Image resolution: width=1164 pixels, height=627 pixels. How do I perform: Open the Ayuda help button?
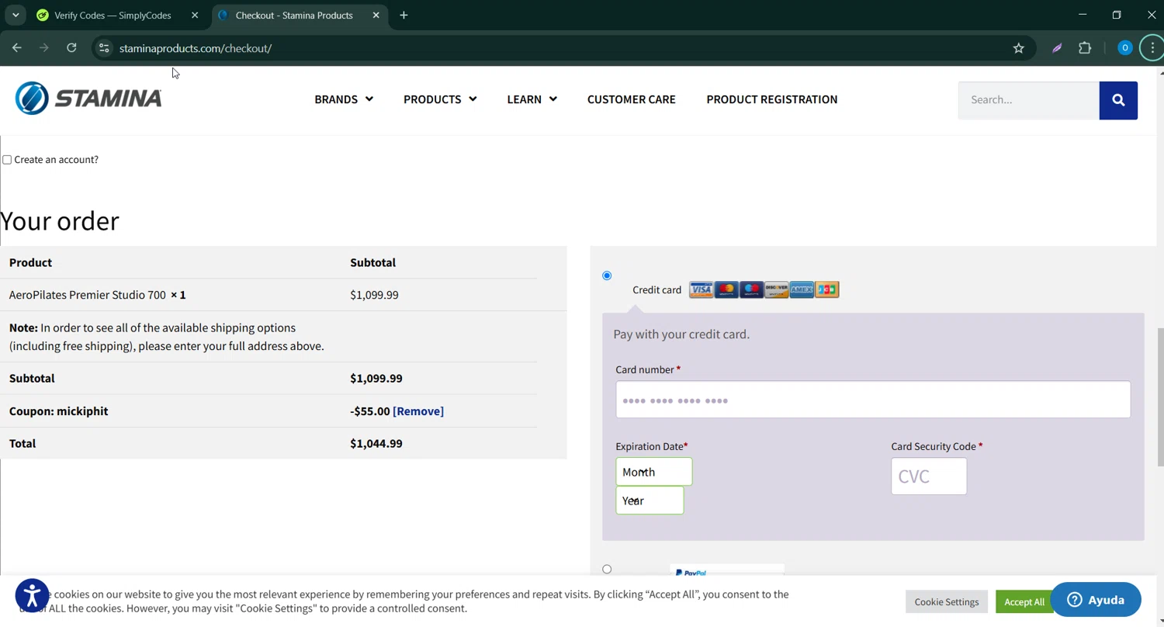point(1096,600)
